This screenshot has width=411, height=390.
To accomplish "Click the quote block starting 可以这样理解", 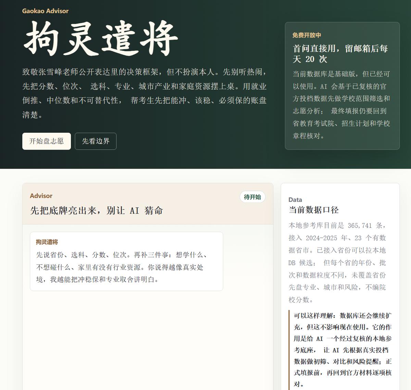I will click(x=341, y=350).
